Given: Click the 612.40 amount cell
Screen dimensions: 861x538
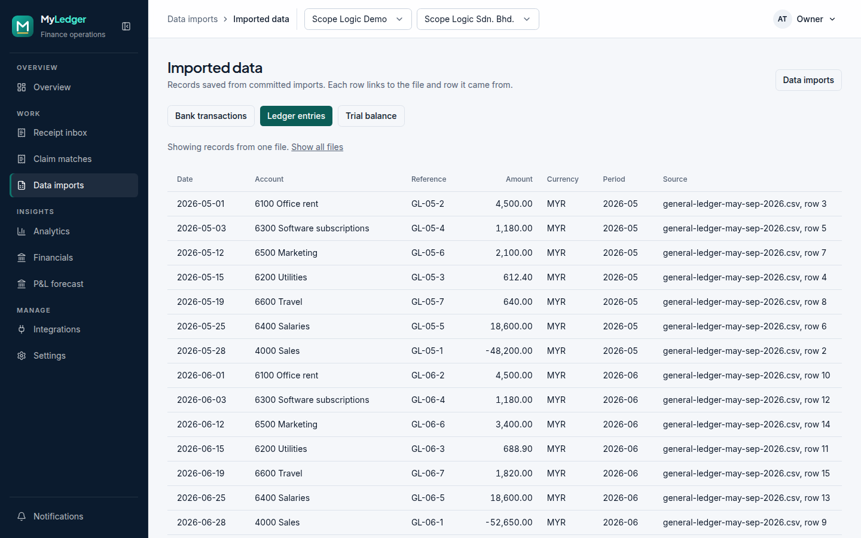Looking at the screenshot, I should (518, 277).
